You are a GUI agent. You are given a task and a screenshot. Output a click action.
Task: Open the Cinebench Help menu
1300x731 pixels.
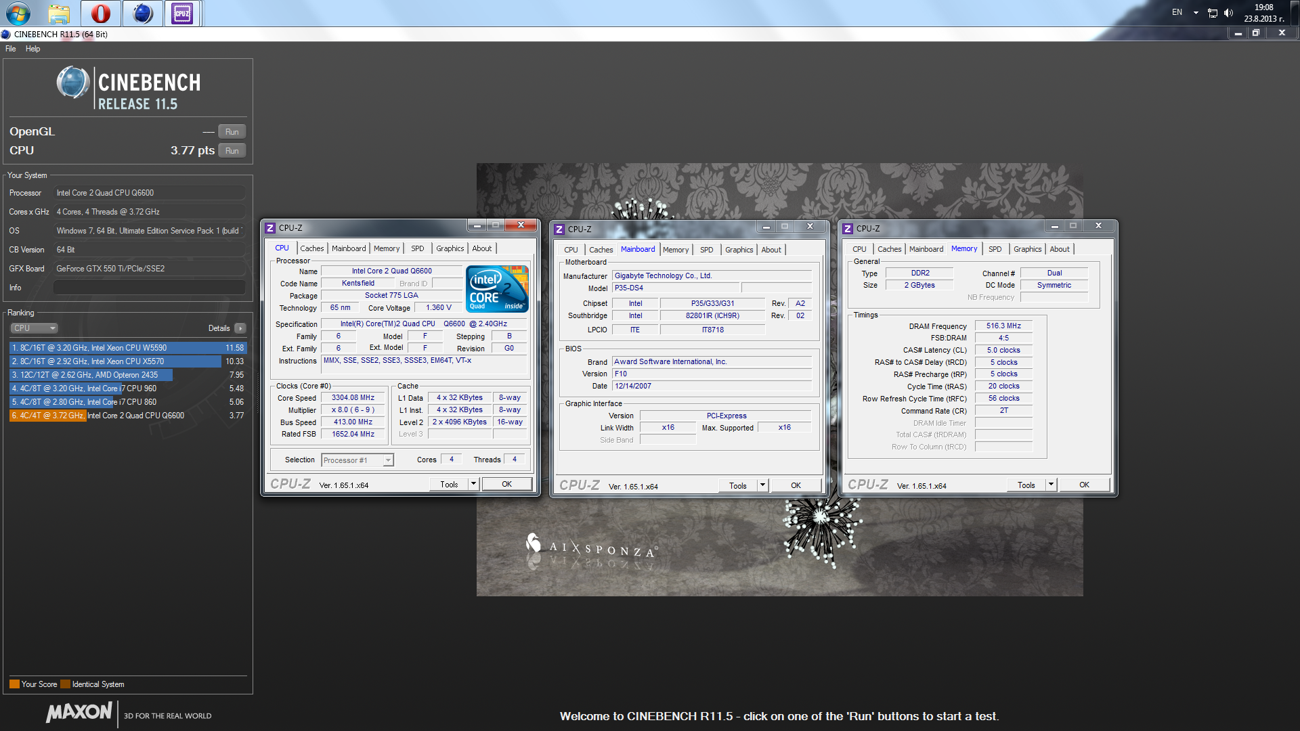32,49
